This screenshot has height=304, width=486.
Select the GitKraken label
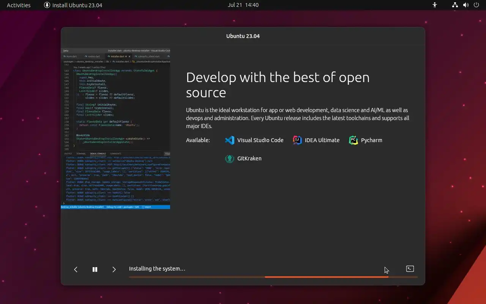(249, 158)
